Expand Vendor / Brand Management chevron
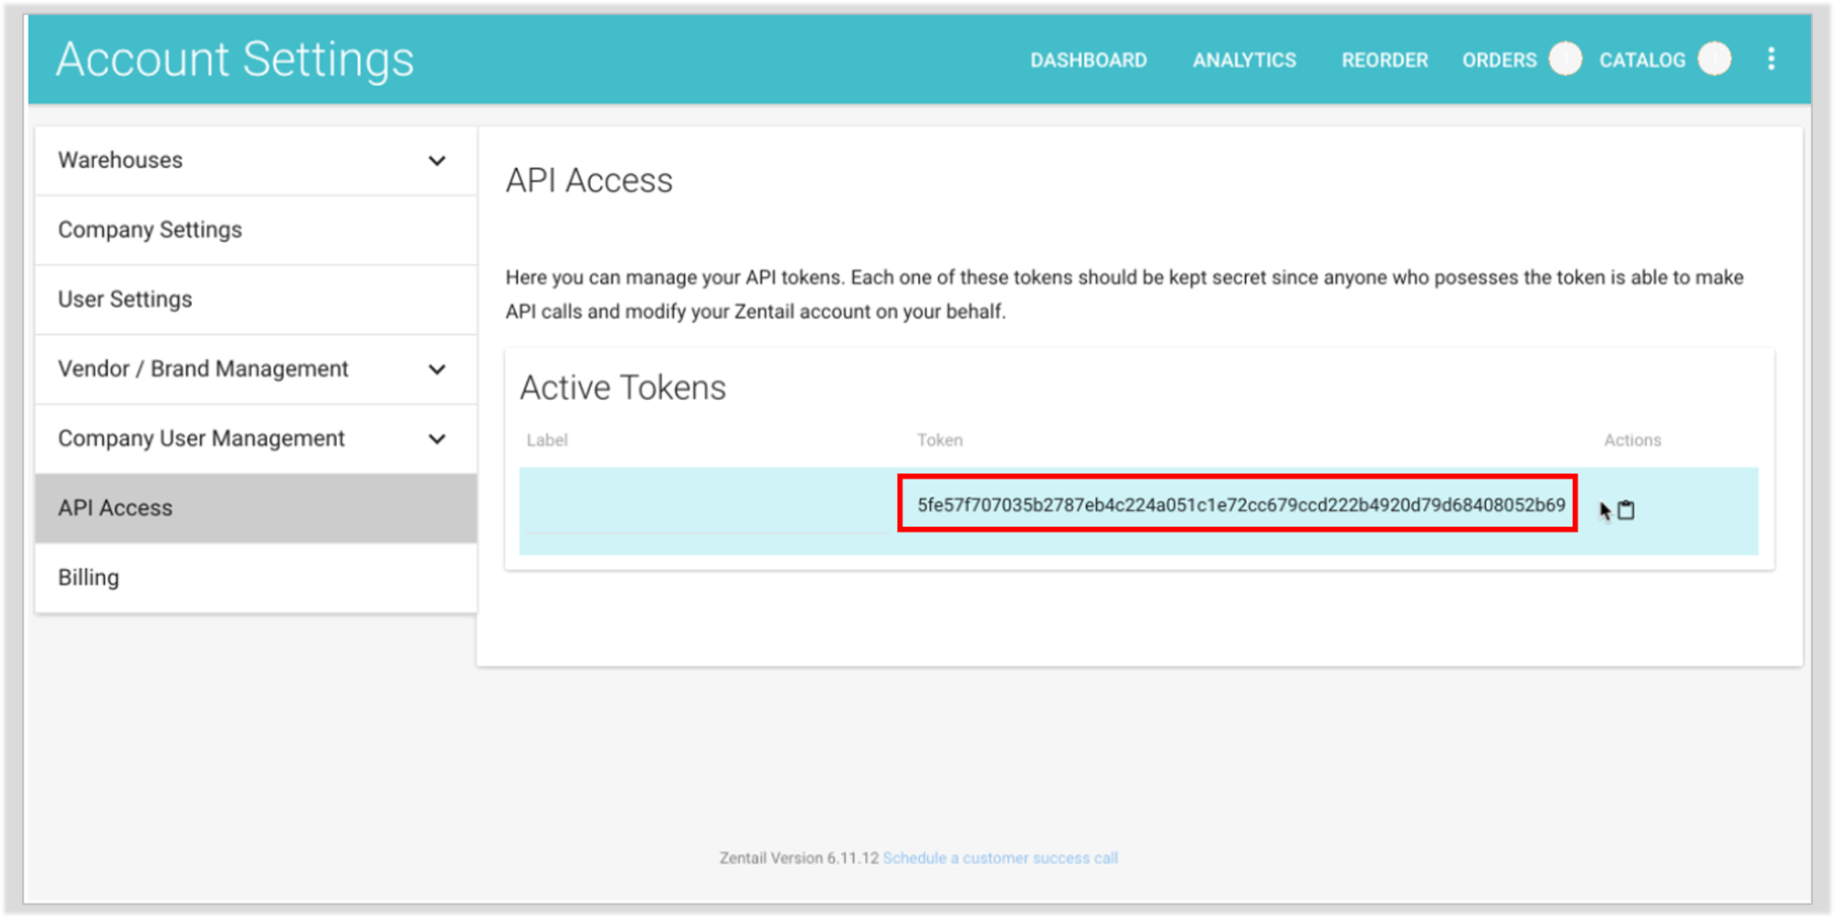 [438, 369]
